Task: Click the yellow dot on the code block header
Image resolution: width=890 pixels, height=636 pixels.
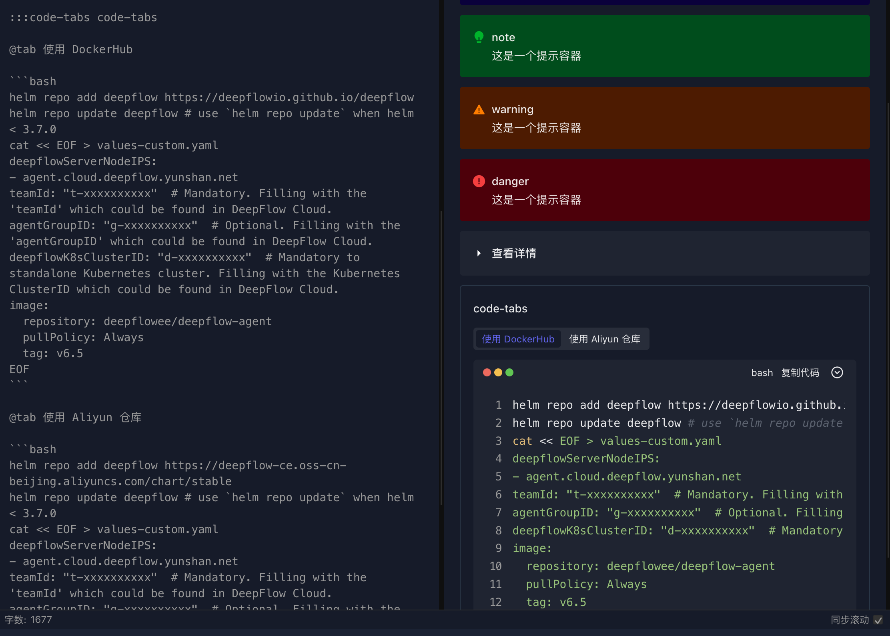Action: point(498,372)
